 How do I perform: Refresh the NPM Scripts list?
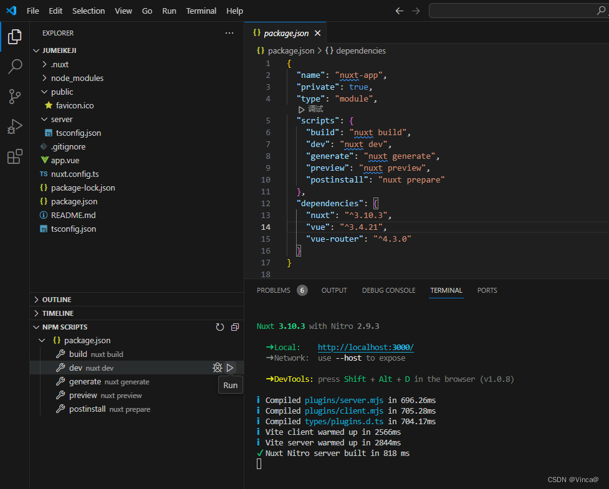(x=219, y=326)
